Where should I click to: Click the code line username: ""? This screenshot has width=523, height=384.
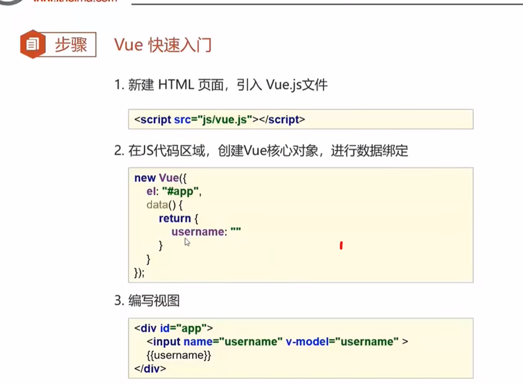tap(206, 232)
